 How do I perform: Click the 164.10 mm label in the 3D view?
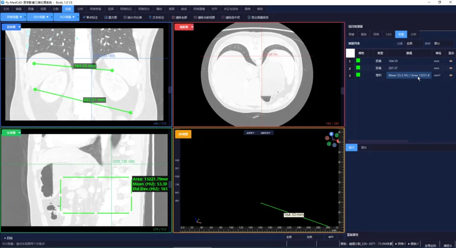coord(294,215)
